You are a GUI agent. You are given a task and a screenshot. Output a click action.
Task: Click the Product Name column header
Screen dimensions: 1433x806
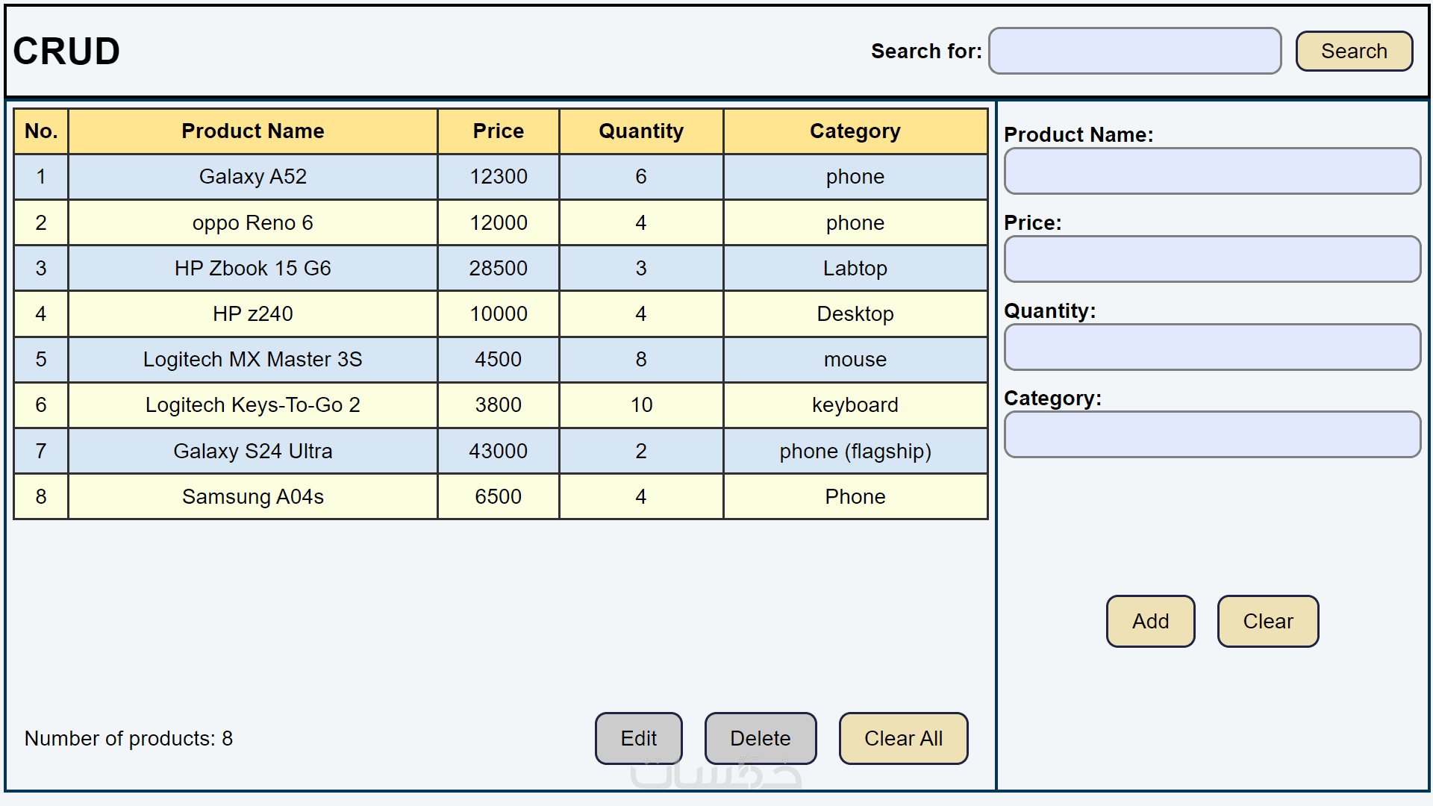252,131
